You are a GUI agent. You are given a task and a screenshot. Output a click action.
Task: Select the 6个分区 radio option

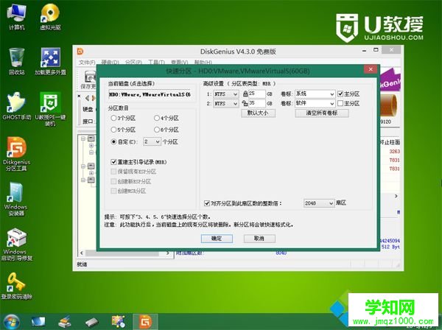pos(157,130)
